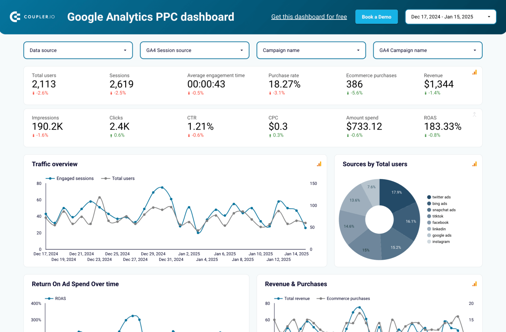Click the Book a Demo button
506x332 pixels.
click(x=377, y=16)
